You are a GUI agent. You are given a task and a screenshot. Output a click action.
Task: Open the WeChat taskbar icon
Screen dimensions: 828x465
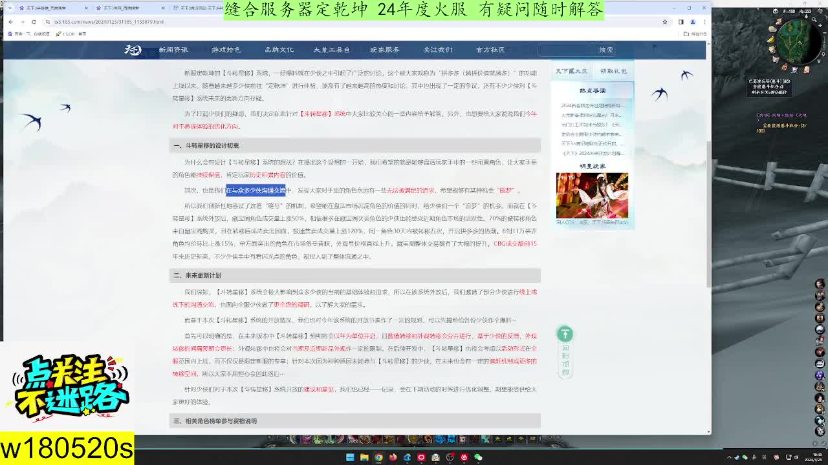(478, 457)
